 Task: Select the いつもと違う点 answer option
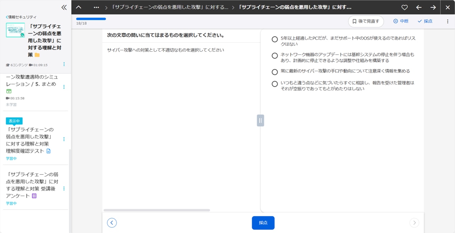(275, 84)
